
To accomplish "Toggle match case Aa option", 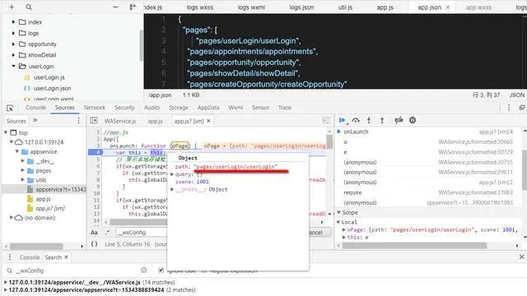I will click(94, 232).
